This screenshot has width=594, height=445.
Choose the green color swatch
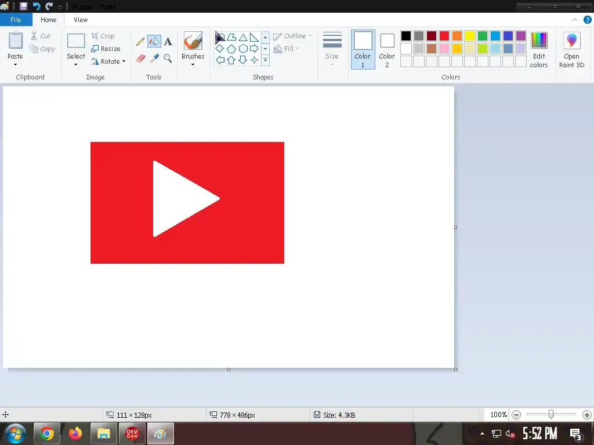coord(483,36)
